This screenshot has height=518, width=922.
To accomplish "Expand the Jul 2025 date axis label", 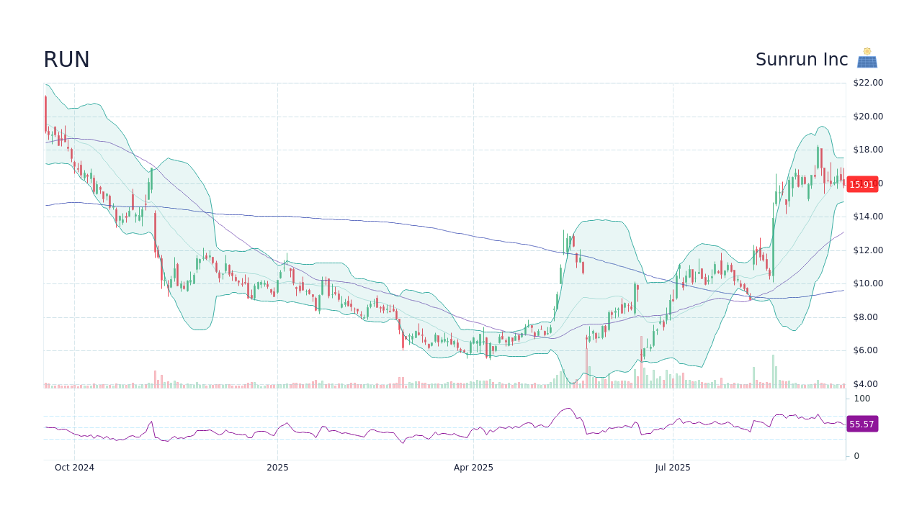I will point(672,467).
